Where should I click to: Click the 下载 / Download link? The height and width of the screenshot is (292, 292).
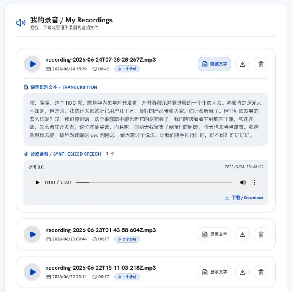[x=244, y=198]
